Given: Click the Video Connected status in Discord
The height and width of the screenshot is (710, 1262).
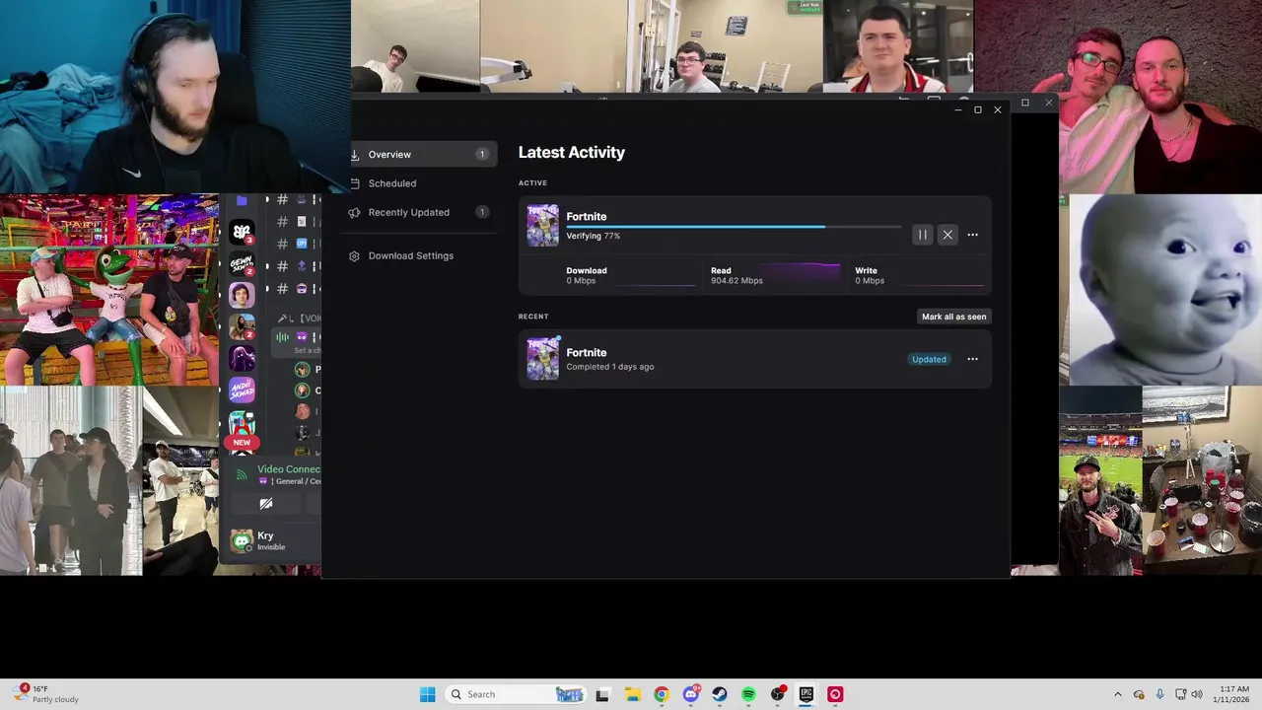Looking at the screenshot, I should (x=289, y=469).
